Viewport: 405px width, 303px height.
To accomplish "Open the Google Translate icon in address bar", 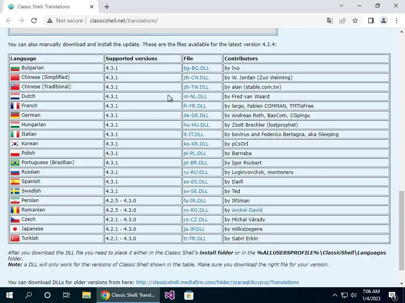I will pyautogui.click(x=329, y=21).
